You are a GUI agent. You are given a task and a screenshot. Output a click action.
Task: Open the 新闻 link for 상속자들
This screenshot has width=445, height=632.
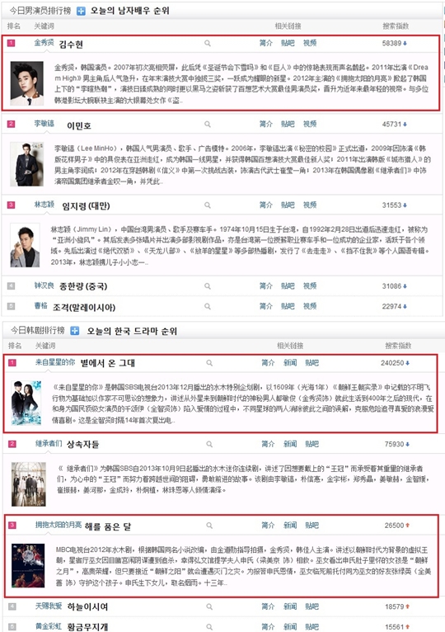(x=290, y=444)
